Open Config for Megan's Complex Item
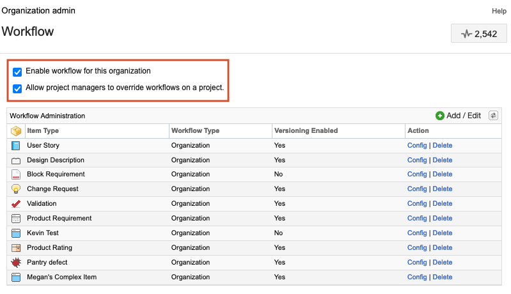The height and width of the screenshot is (294, 511). pos(417,276)
